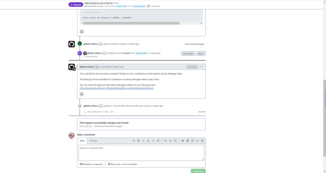Insert inline code with the <> icon
This screenshot has width=326, height=173.
[x=153, y=141]
